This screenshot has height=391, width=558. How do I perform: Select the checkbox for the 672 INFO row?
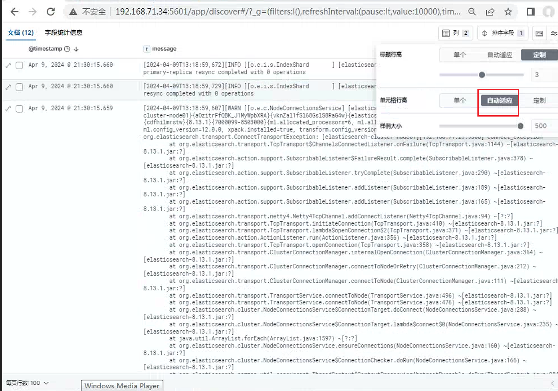[19, 65]
